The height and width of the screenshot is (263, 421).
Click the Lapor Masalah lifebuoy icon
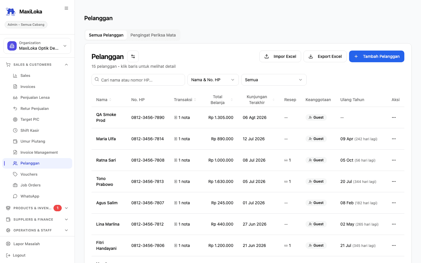pyautogui.click(x=8, y=244)
